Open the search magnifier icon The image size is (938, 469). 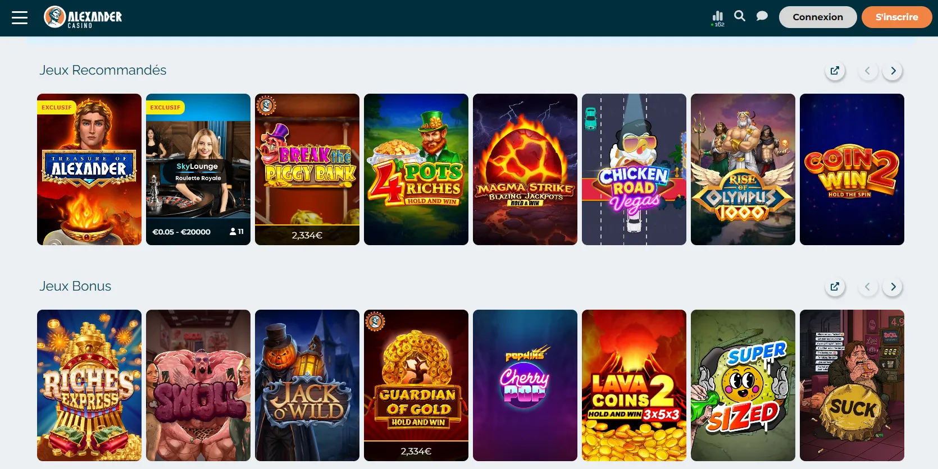coord(740,16)
